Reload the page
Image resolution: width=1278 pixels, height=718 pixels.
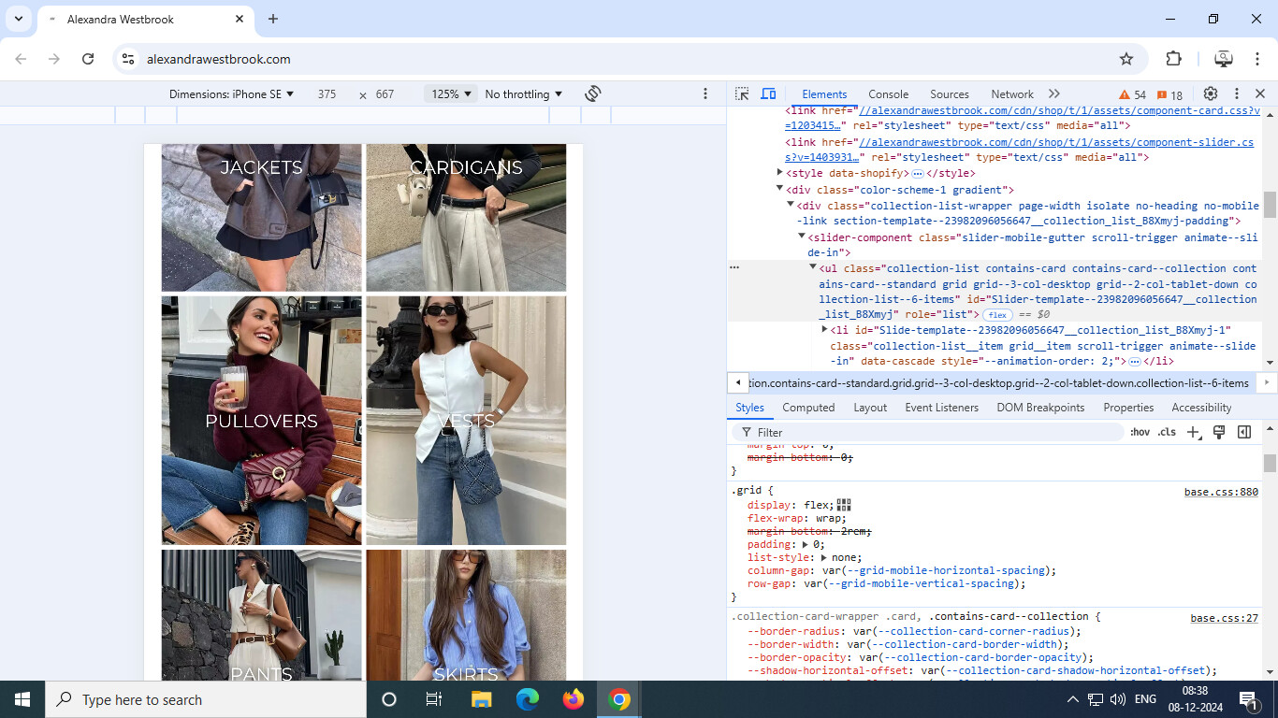(88, 59)
